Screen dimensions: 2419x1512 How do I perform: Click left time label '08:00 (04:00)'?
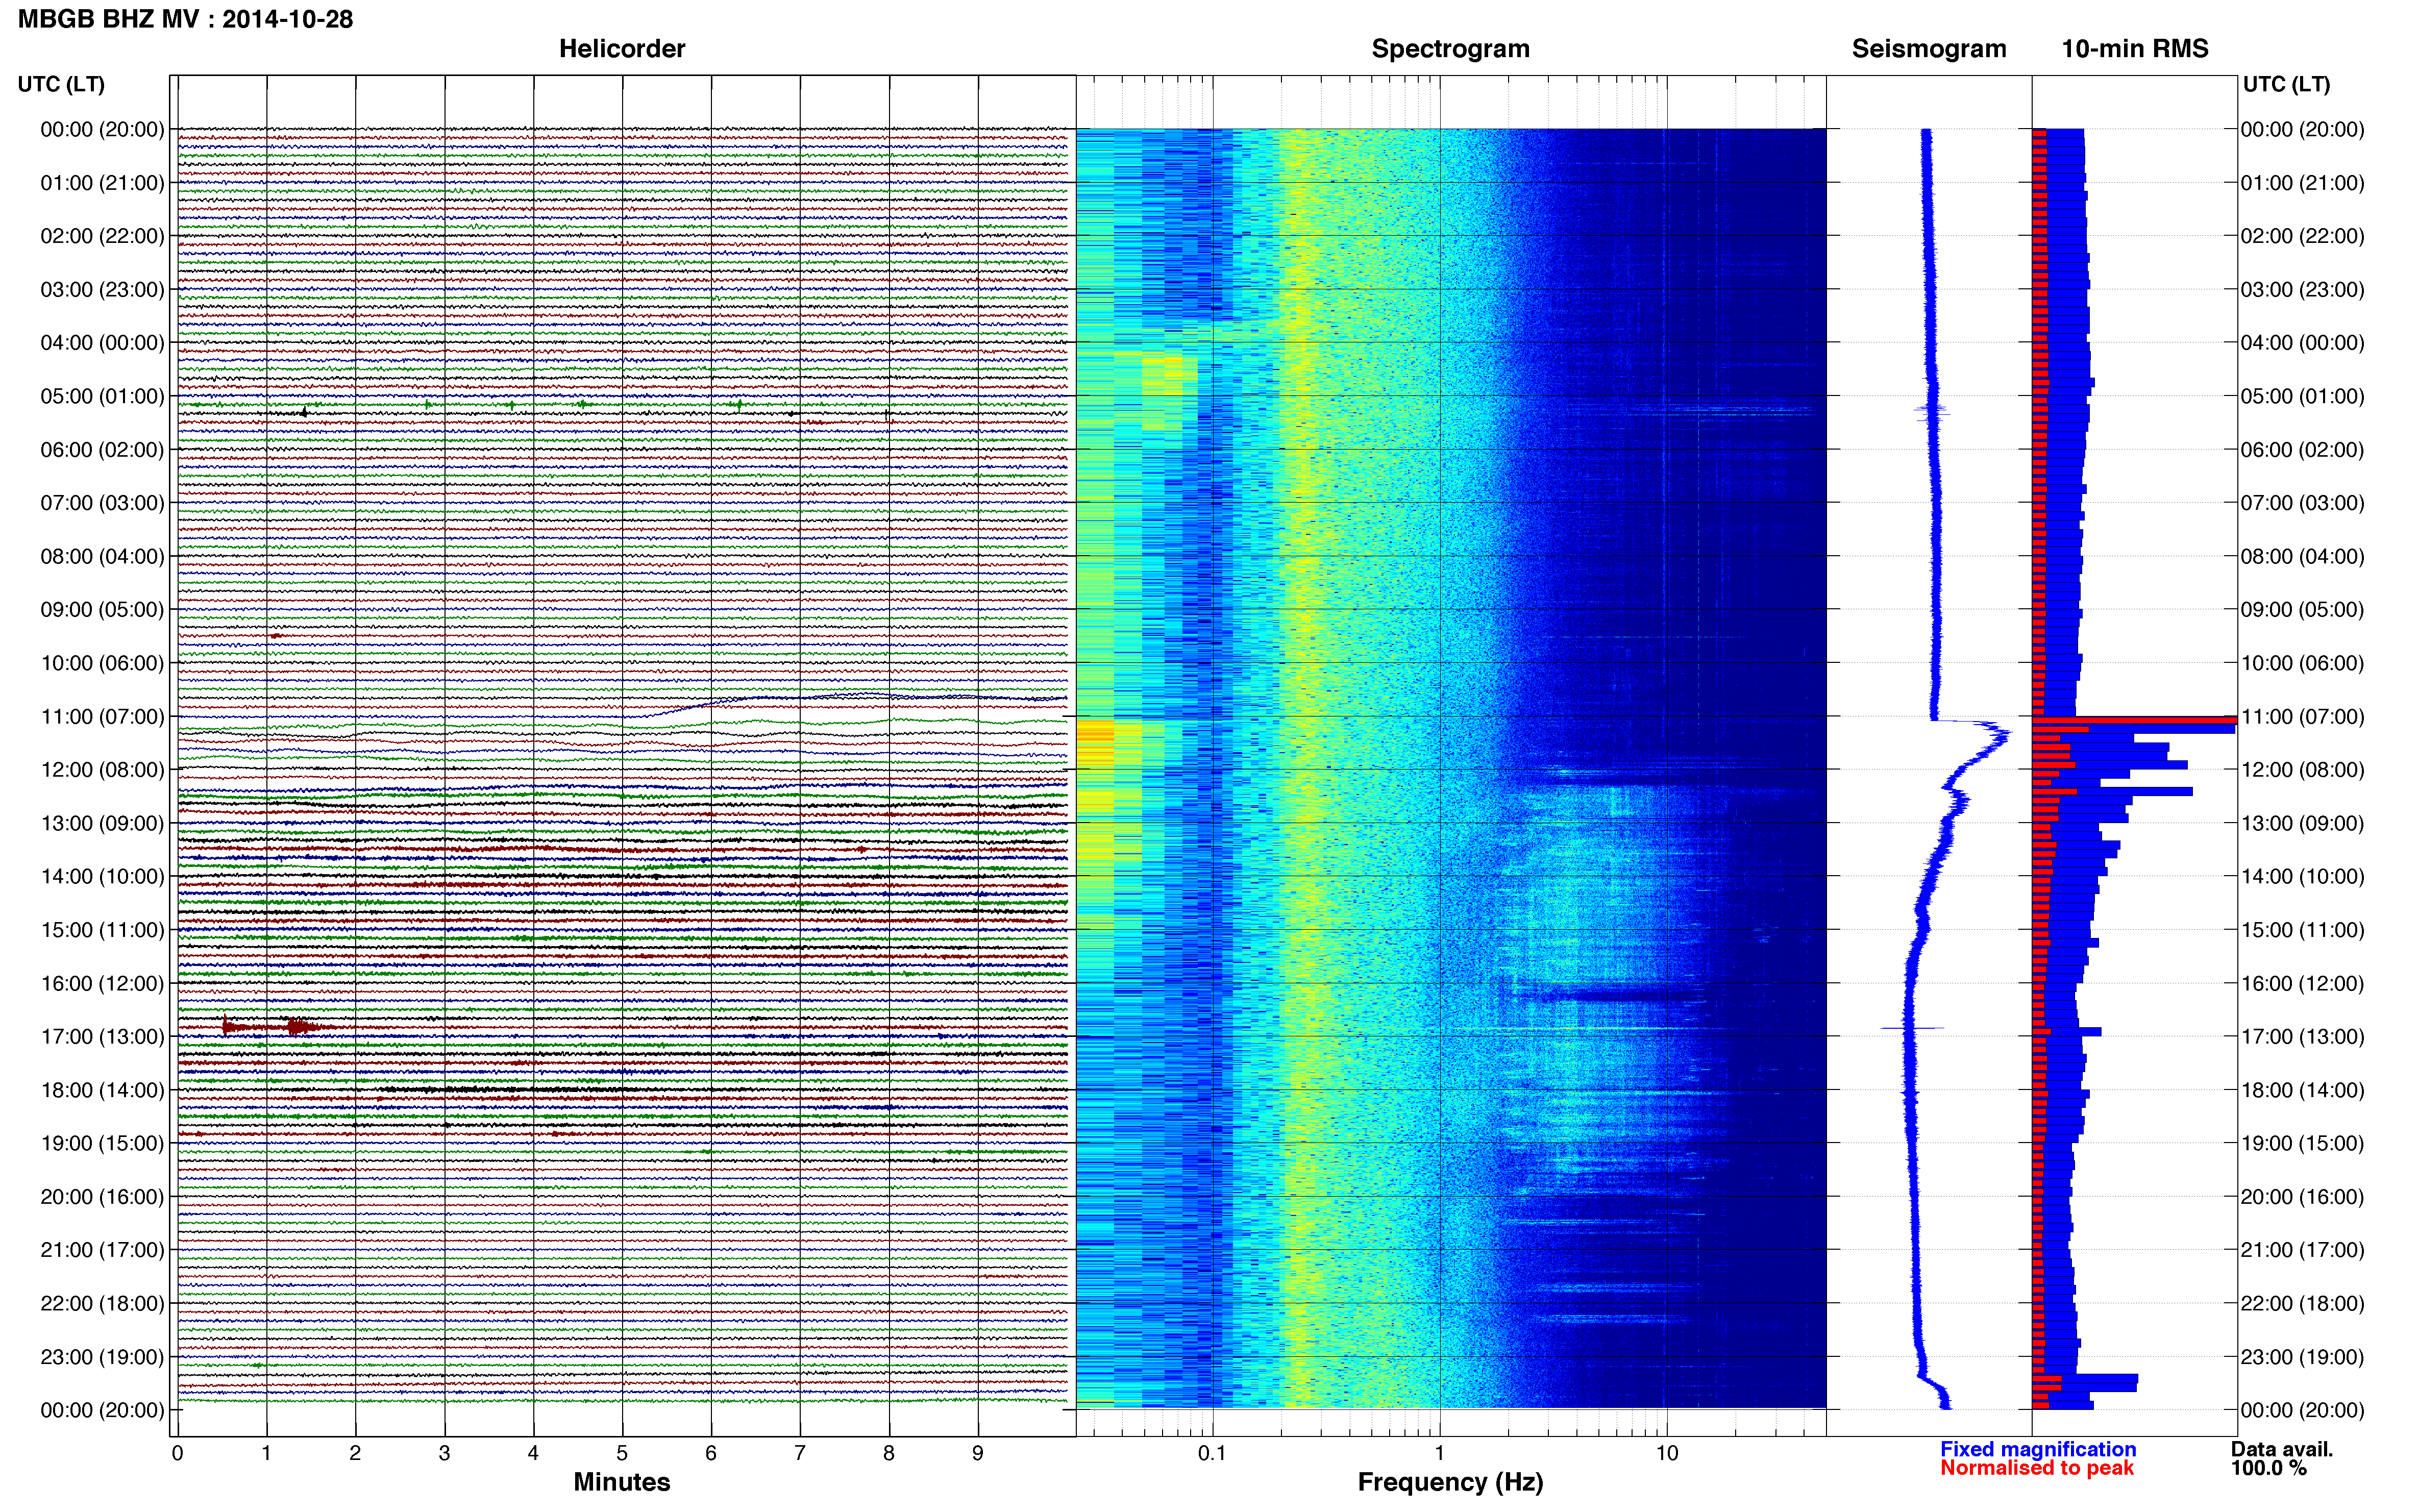102,556
